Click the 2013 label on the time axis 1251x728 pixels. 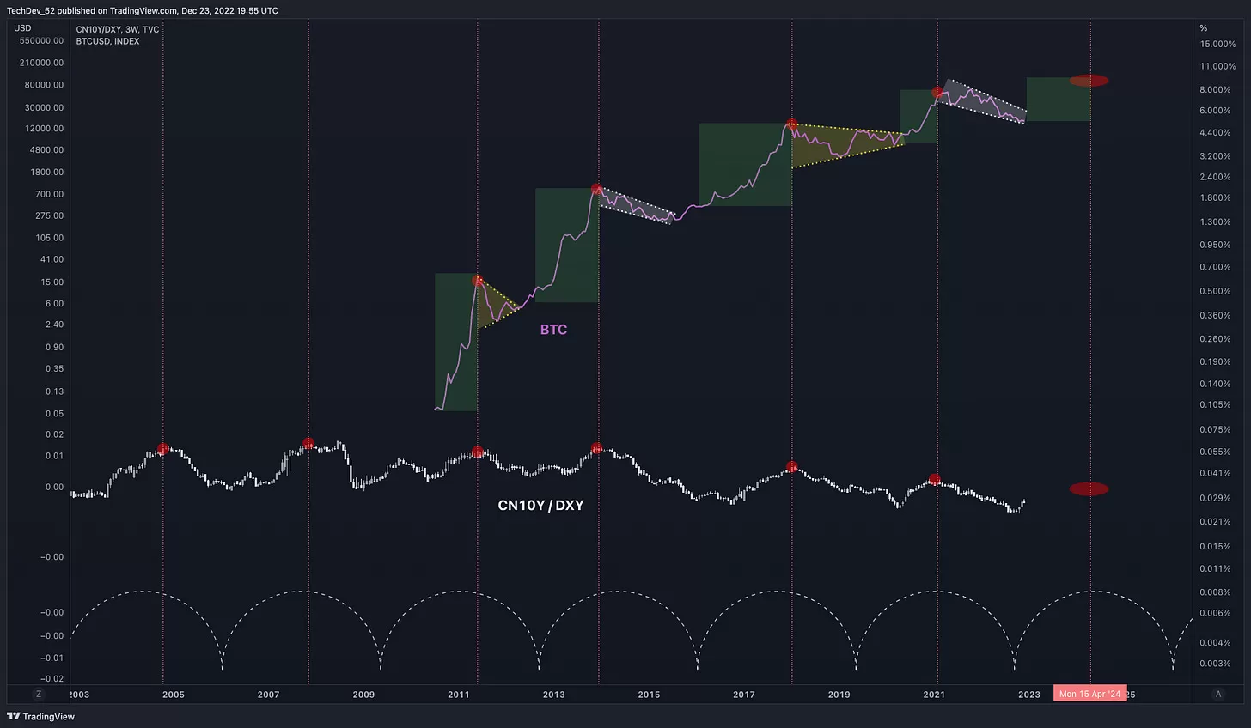point(554,695)
